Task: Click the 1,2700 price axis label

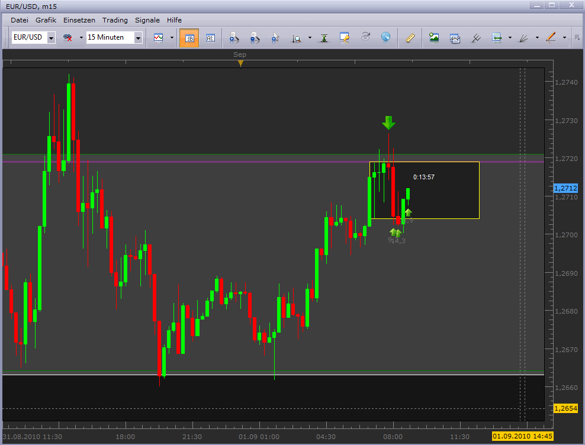Action: pos(566,235)
